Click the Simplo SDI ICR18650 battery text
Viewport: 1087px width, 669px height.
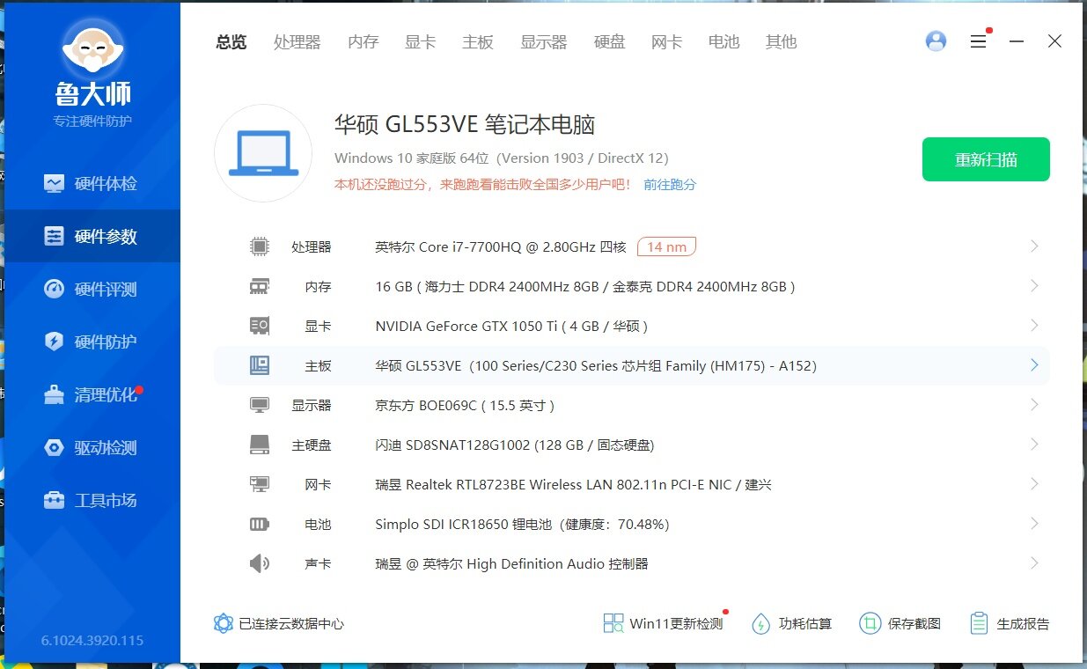click(522, 525)
